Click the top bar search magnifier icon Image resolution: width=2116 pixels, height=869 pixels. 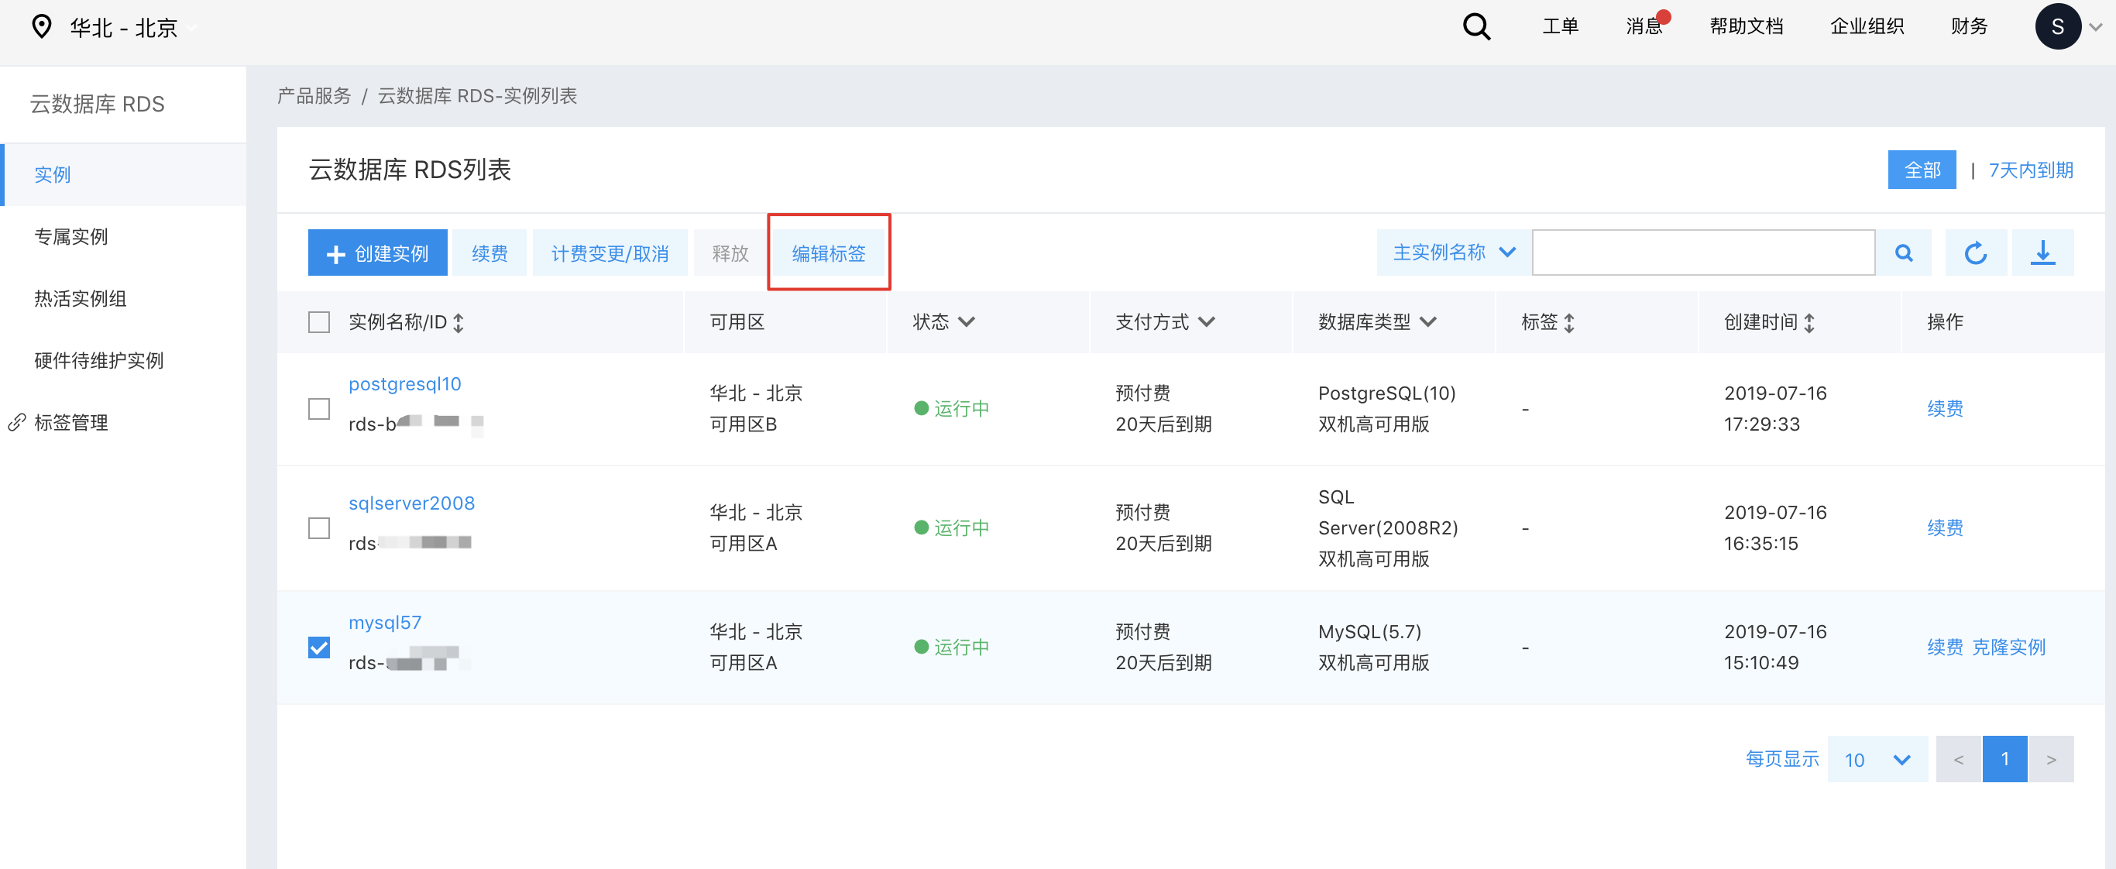[1476, 27]
